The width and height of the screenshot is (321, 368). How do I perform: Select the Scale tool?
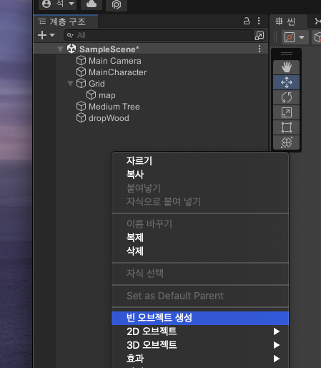pos(286,112)
